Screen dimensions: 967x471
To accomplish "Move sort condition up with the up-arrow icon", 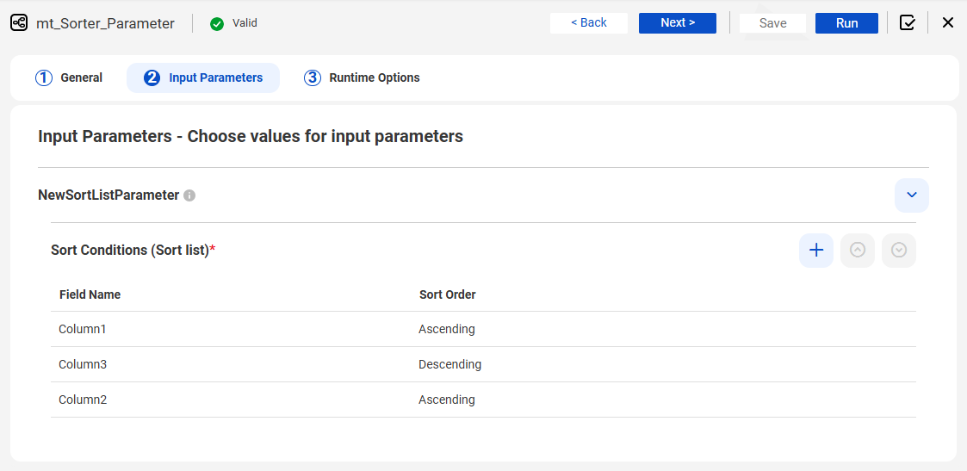I will pyautogui.click(x=858, y=251).
